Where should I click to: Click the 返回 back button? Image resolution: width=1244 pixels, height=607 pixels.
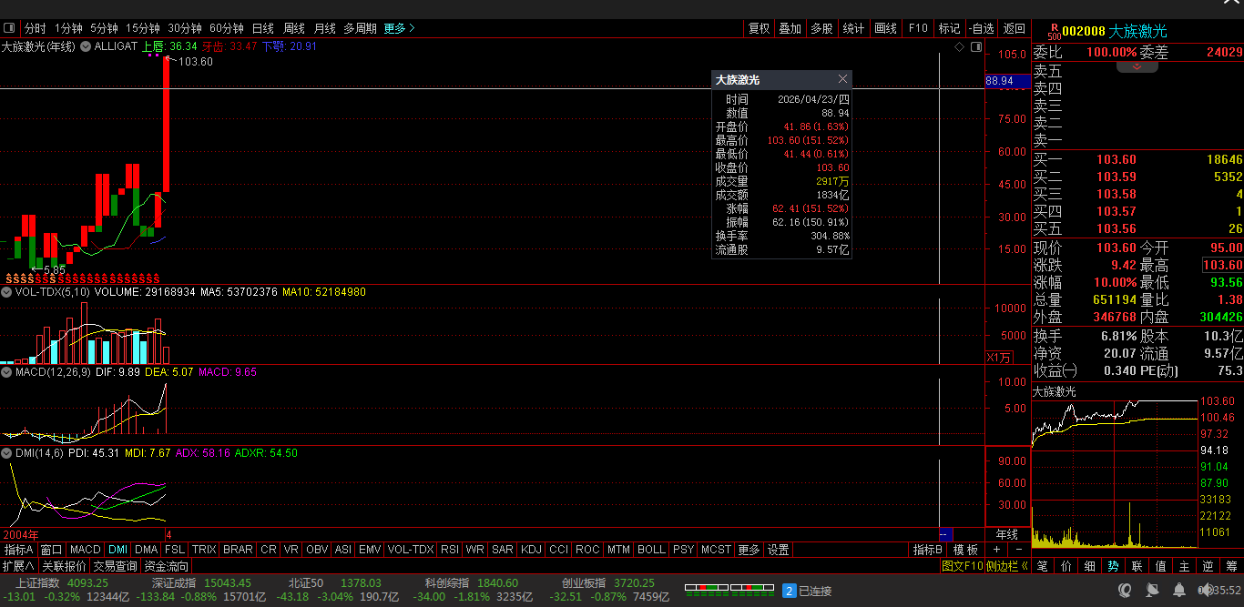(1015, 28)
